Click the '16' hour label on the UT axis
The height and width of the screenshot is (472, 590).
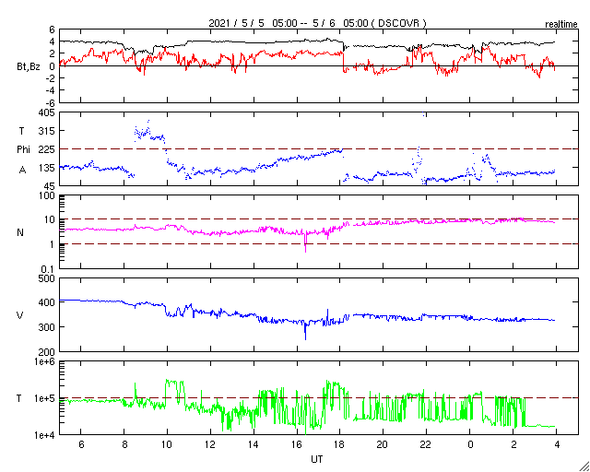click(x=297, y=445)
